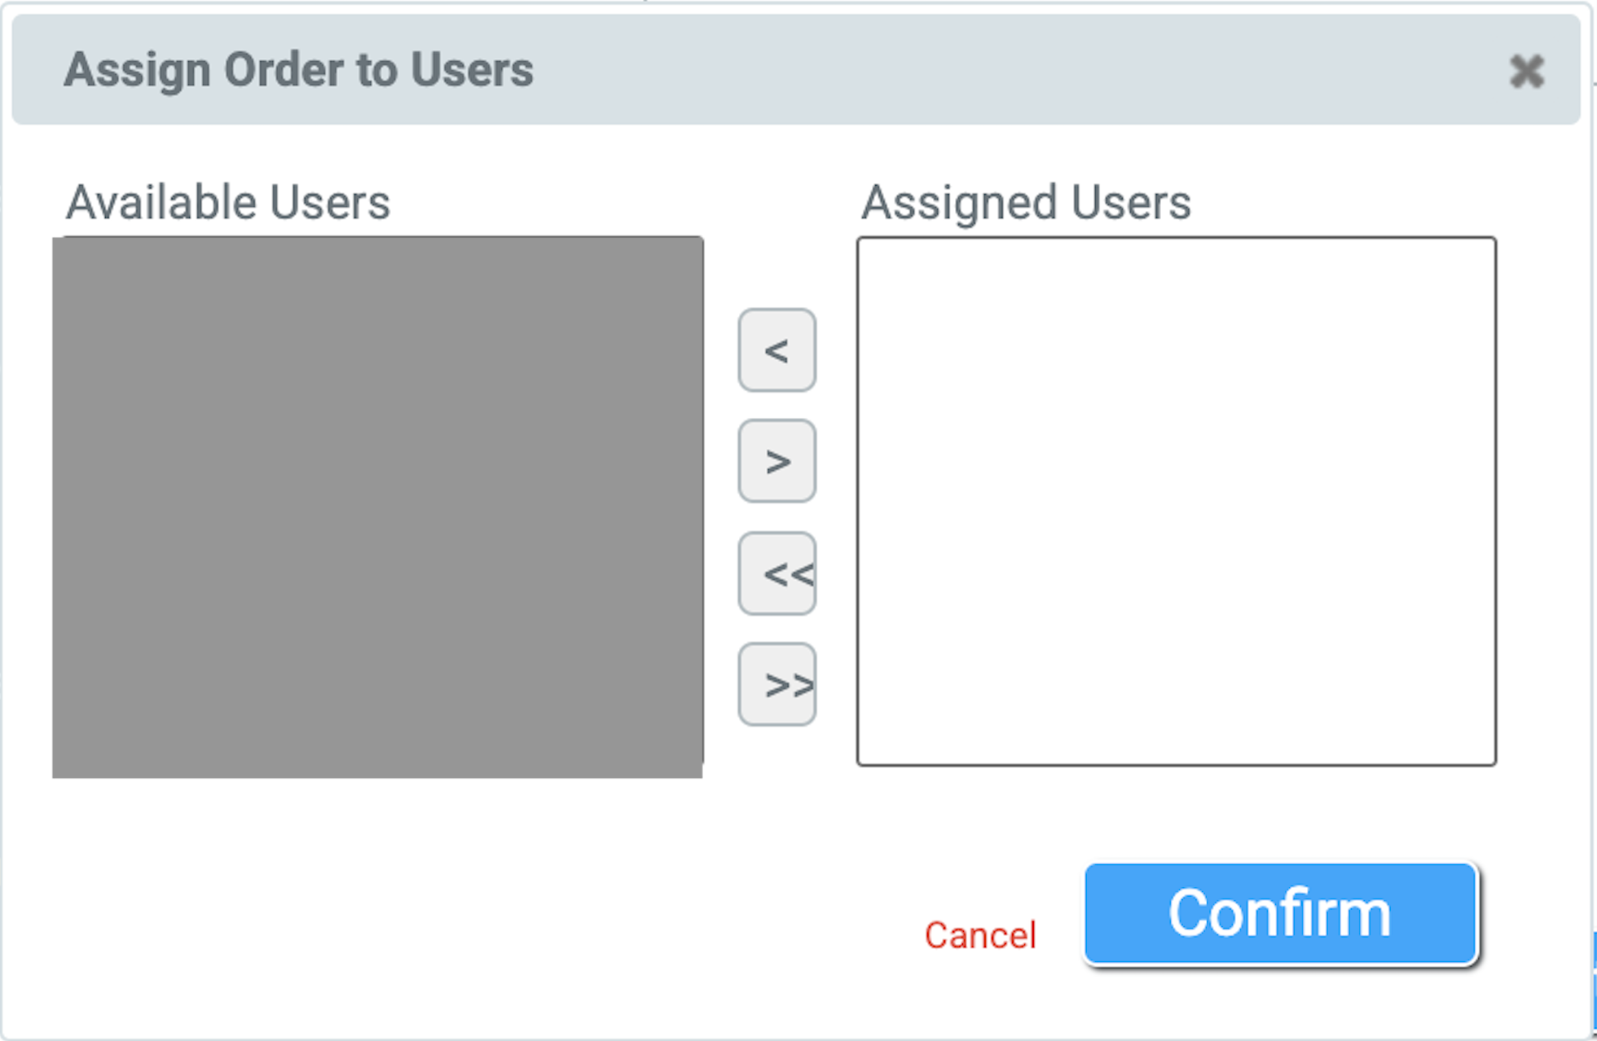Click the Assign Order to Users title
Screen dimensions: 1597x1041
(x=299, y=70)
